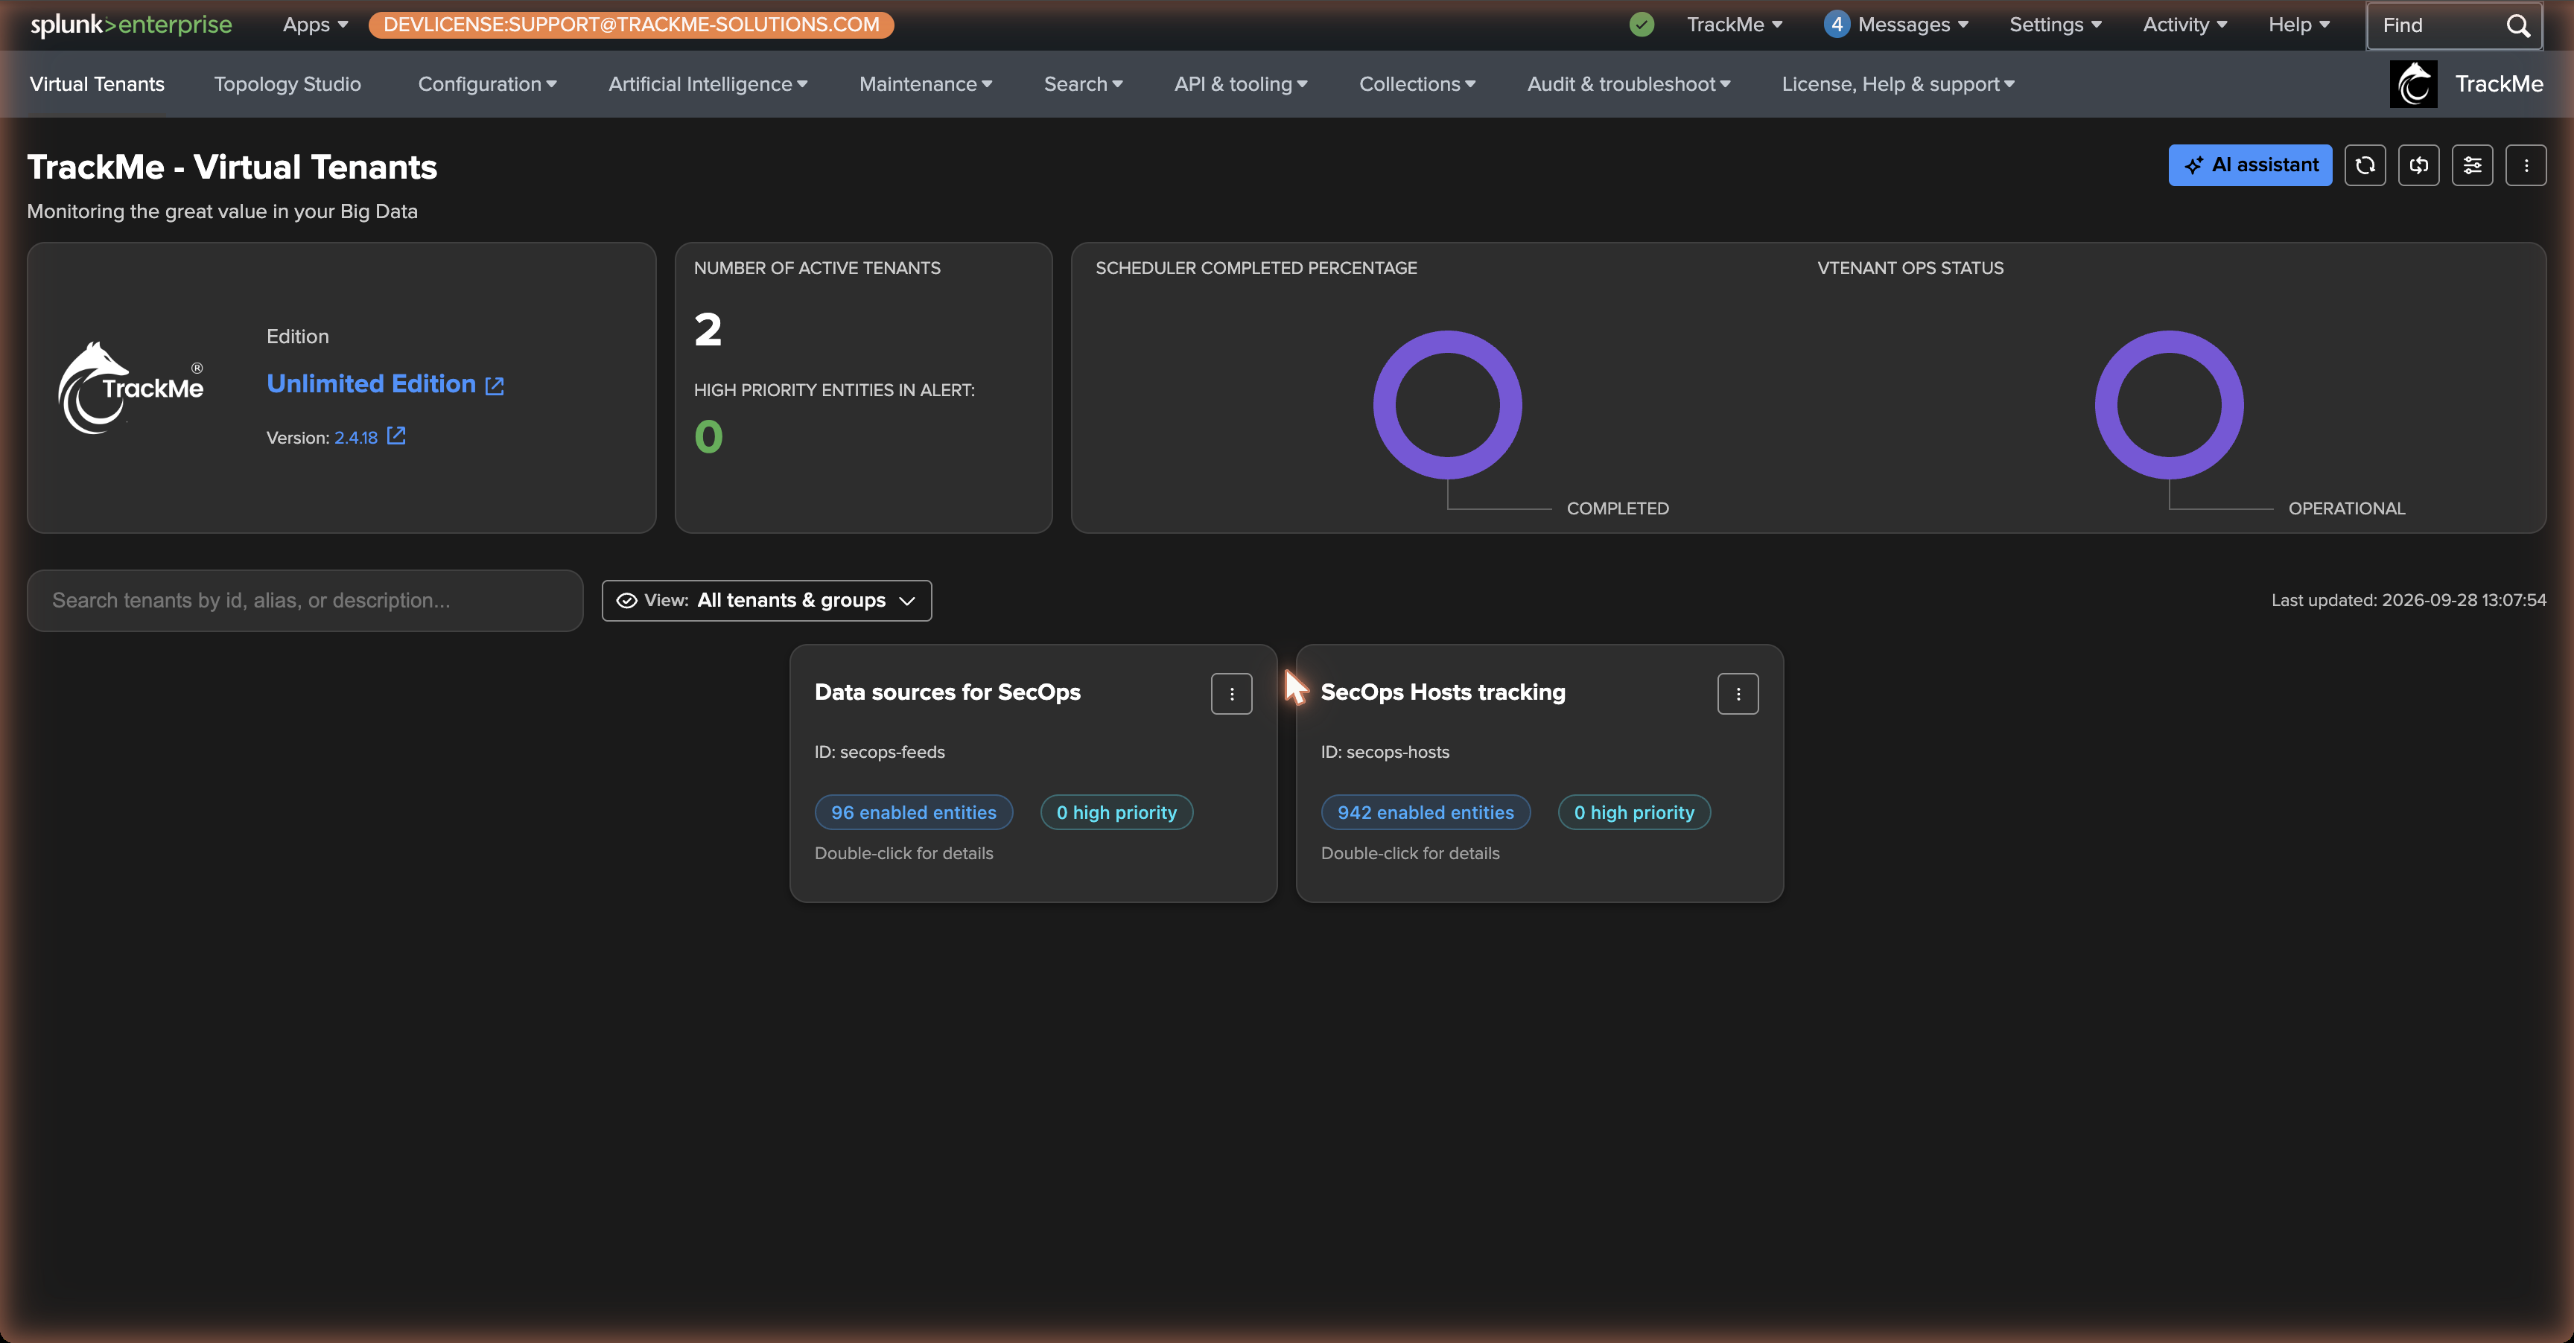
Task: Go to Topology Studio
Action: [287, 84]
